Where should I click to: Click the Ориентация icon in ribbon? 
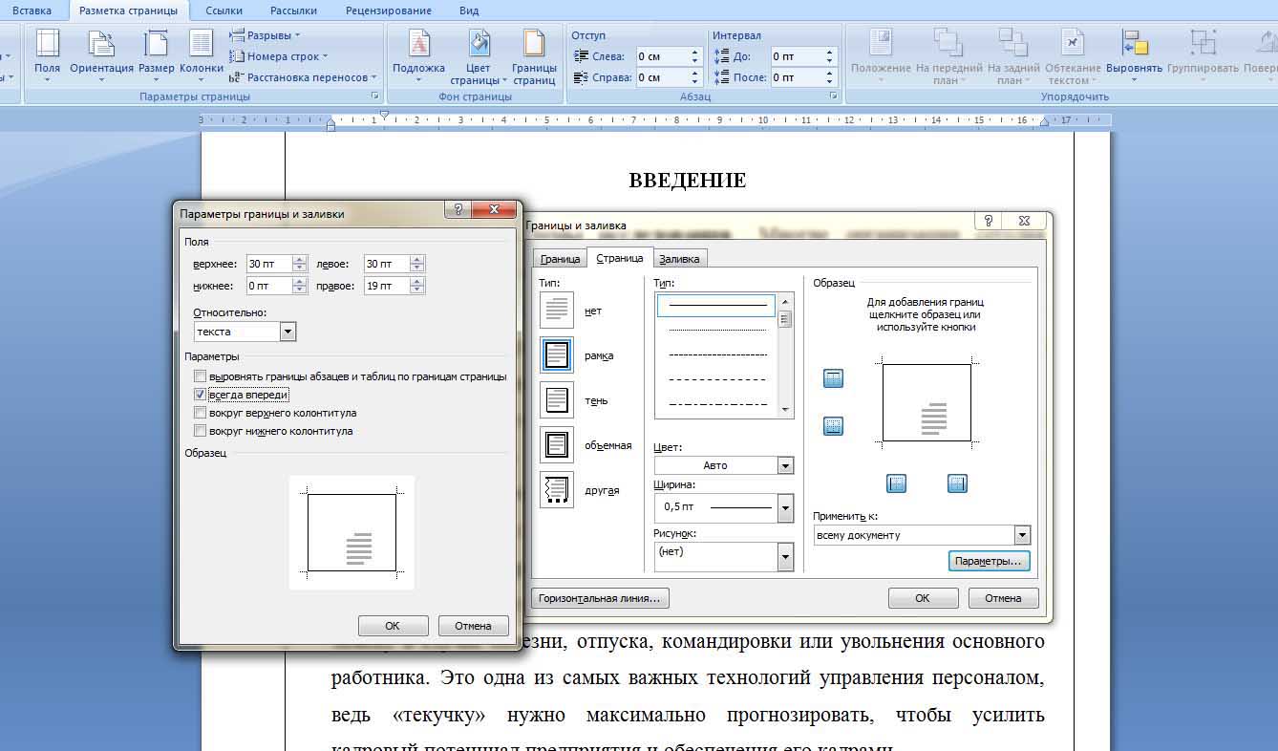[x=101, y=44]
